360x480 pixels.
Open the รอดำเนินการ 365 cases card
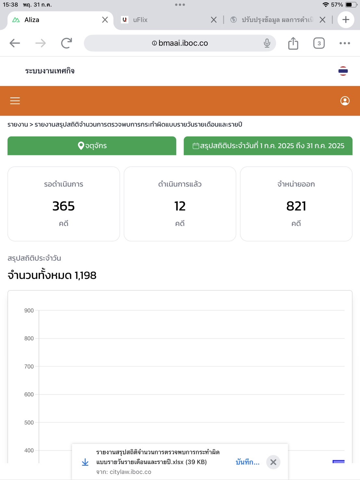coord(64,204)
